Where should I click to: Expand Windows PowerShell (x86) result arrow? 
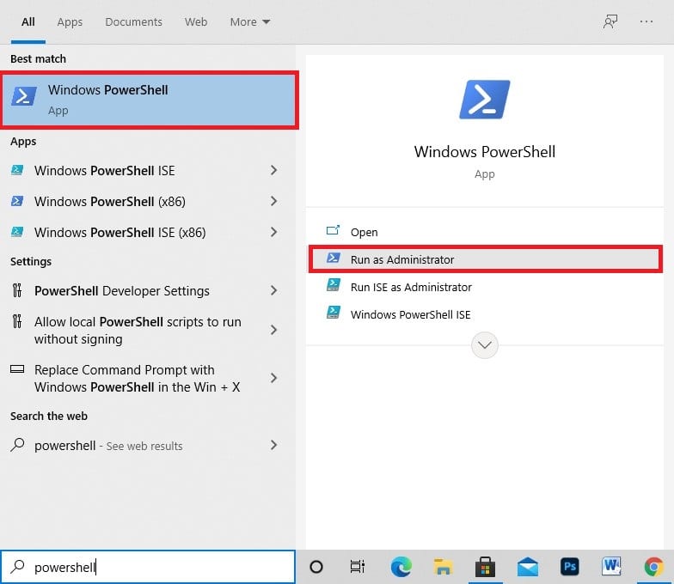pos(273,201)
